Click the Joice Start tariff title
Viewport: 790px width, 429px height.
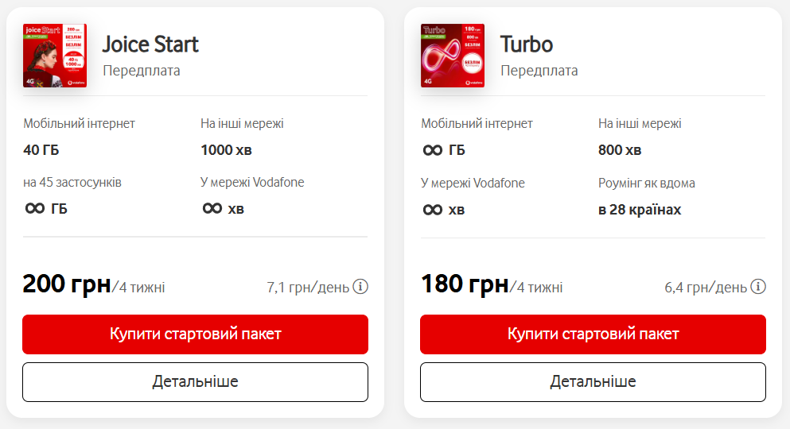(x=150, y=44)
